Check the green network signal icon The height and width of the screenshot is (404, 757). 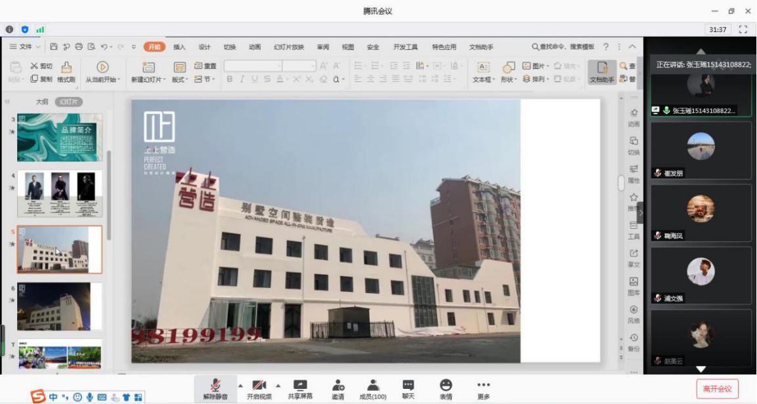tap(40, 30)
